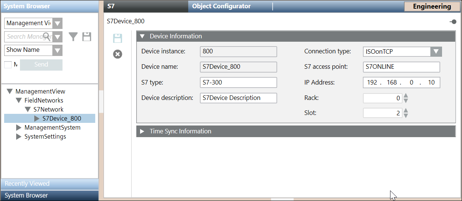
Task: Click the pin icon beside S7Device_800 title
Action: [x=453, y=22]
